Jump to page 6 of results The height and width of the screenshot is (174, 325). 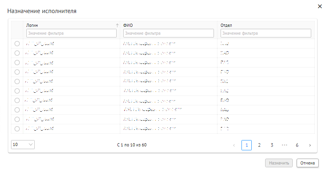tap(297, 145)
